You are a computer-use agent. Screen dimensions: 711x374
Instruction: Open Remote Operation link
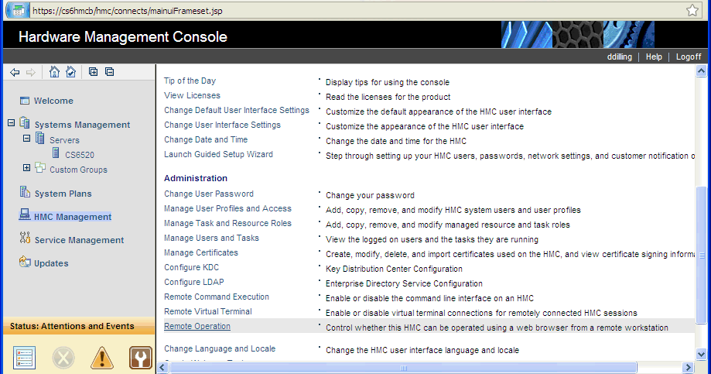click(197, 326)
